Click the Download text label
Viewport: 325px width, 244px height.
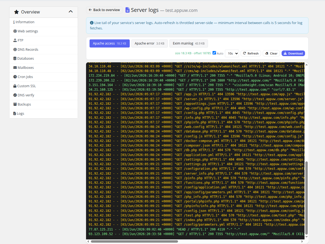pos(295,53)
